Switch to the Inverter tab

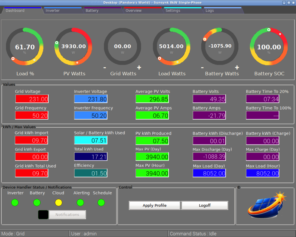[63, 10]
